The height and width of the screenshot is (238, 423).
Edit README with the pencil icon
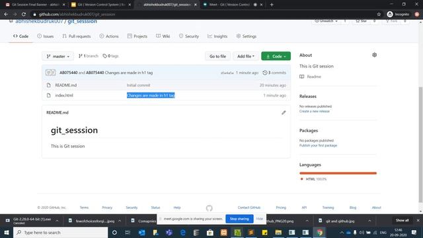[x=284, y=112]
